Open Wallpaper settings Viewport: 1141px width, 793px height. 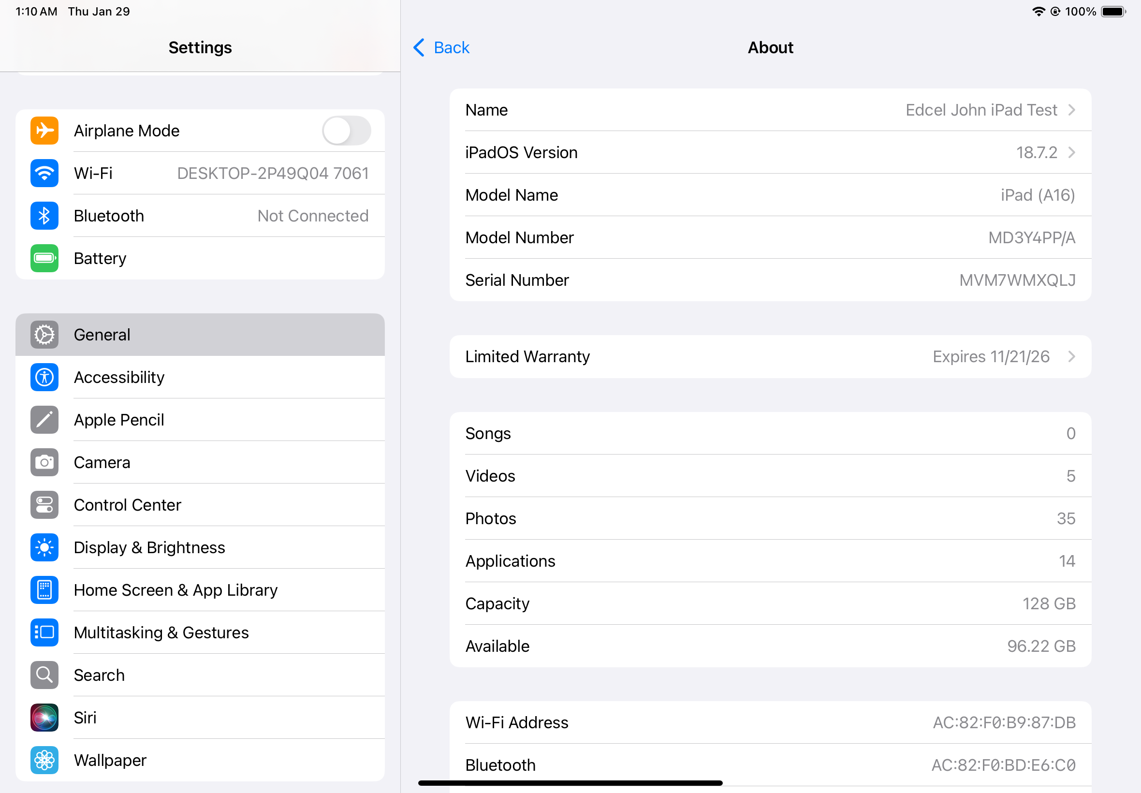click(x=200, y=760)
